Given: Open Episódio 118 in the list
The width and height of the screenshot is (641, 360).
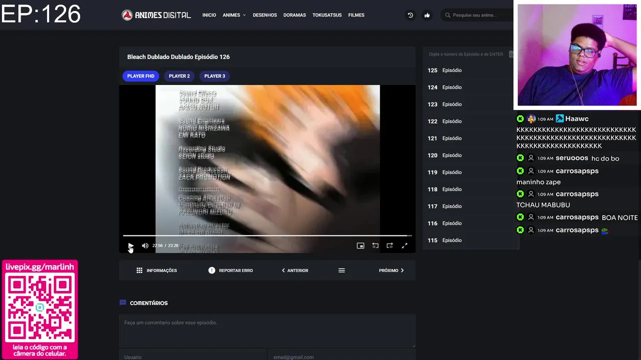Looking at the screenshot, I should click(x=470, y=189).
